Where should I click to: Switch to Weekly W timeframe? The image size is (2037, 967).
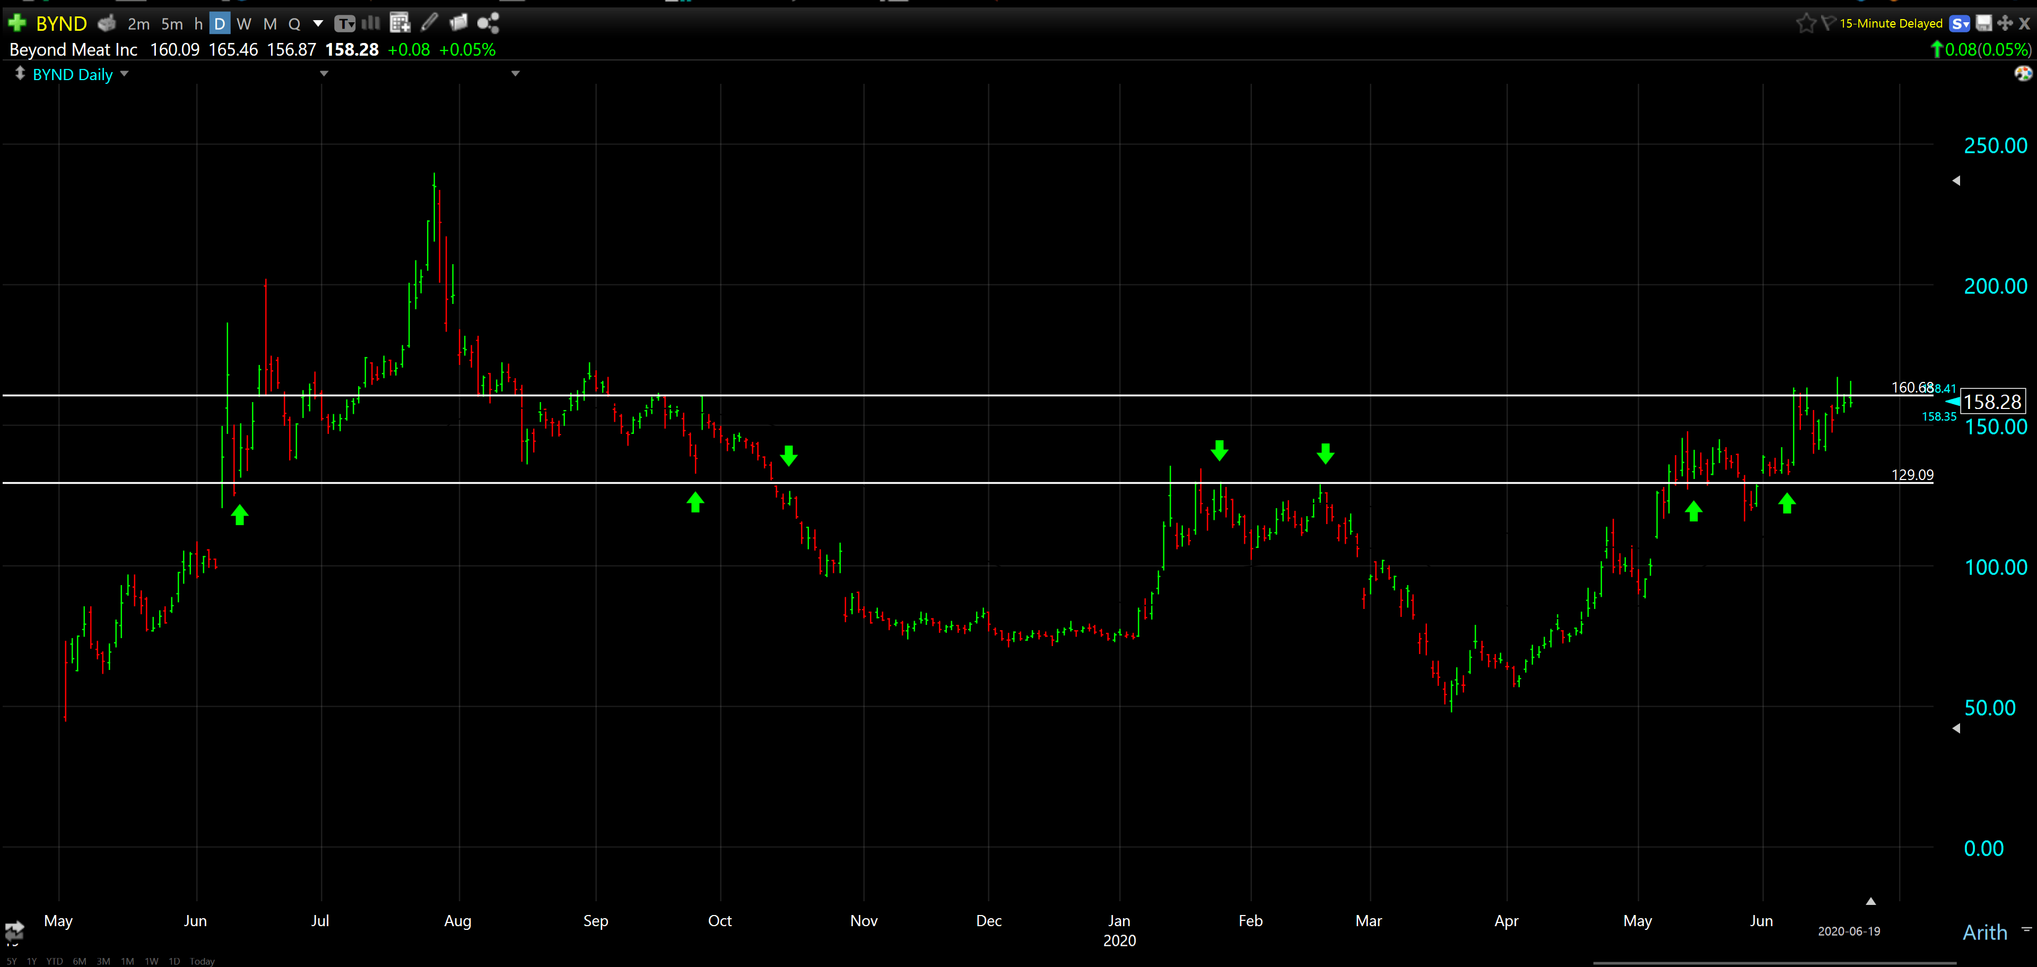tap(245, 24)
